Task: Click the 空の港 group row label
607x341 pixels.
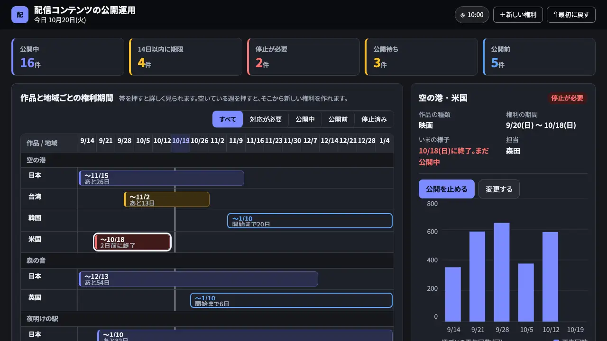Action: click(x=36, y=160)
